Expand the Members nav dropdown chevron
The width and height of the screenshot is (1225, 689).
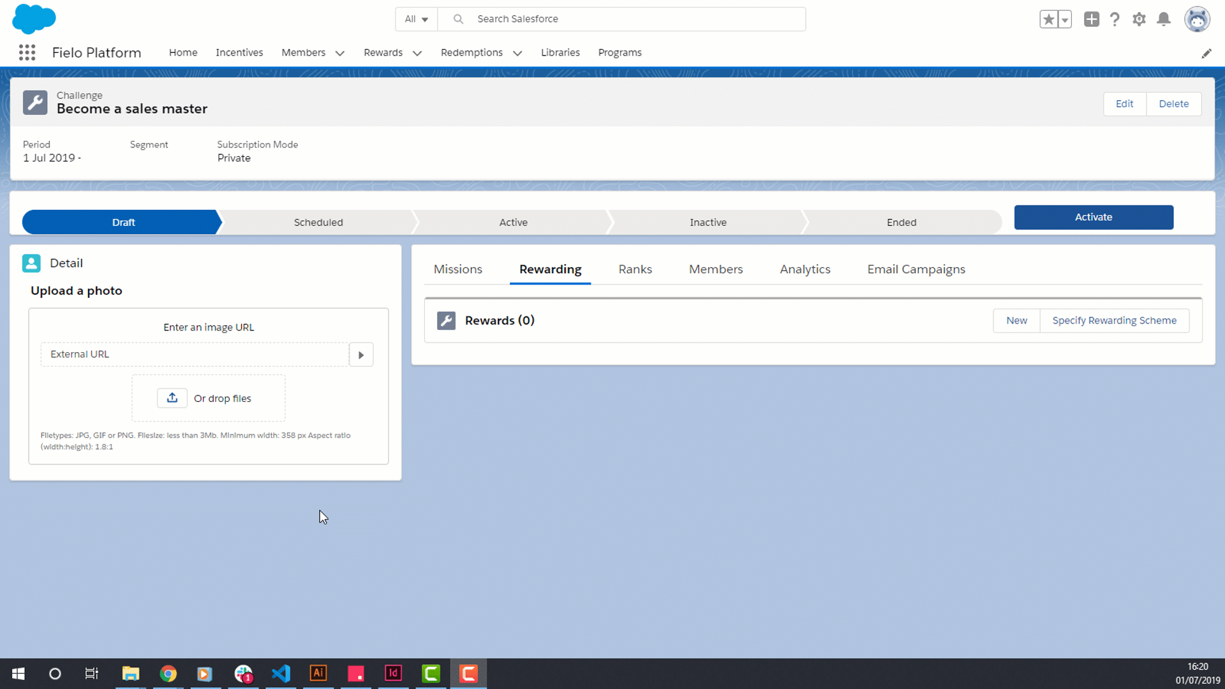pos(340,53)
